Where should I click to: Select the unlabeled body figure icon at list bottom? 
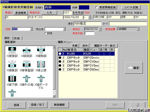point(12,93)
